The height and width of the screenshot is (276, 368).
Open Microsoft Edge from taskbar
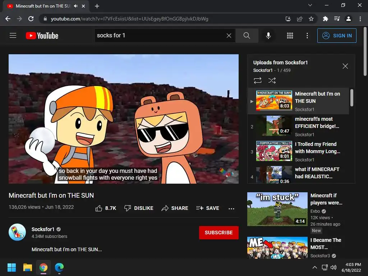tap(59, 267)
